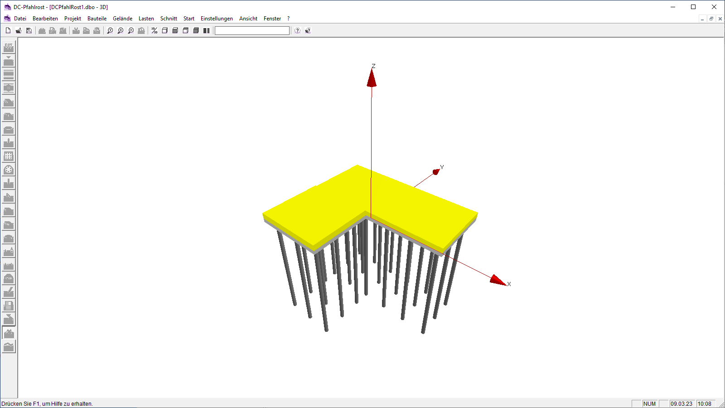Click the new file icon
Viewport: 725px width, 408px height.
point(8,31)
